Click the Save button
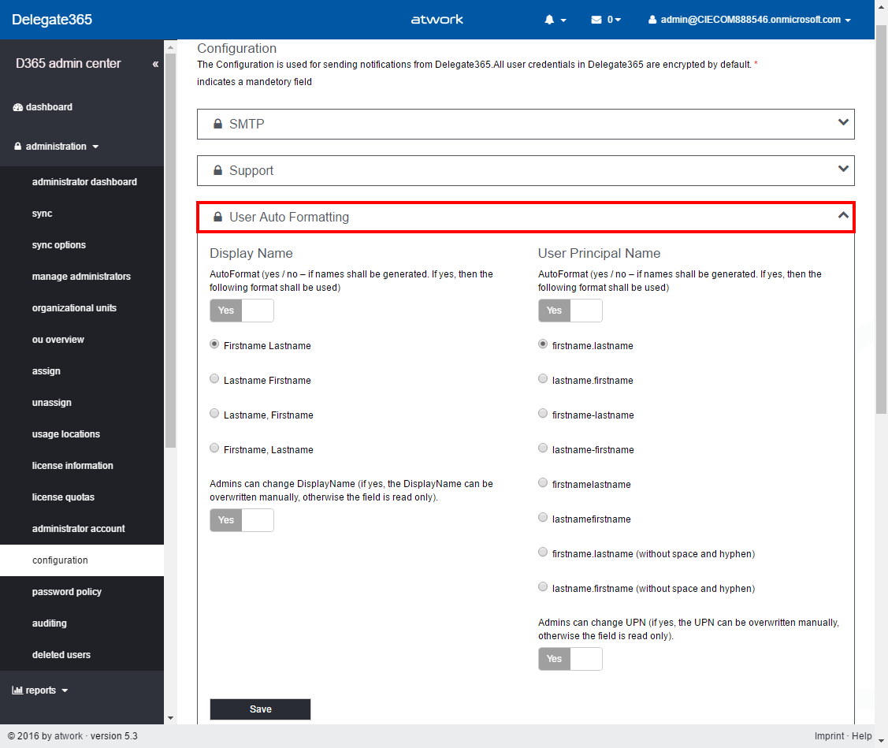This screenshot has height=748, width=888. click(260, 709)
